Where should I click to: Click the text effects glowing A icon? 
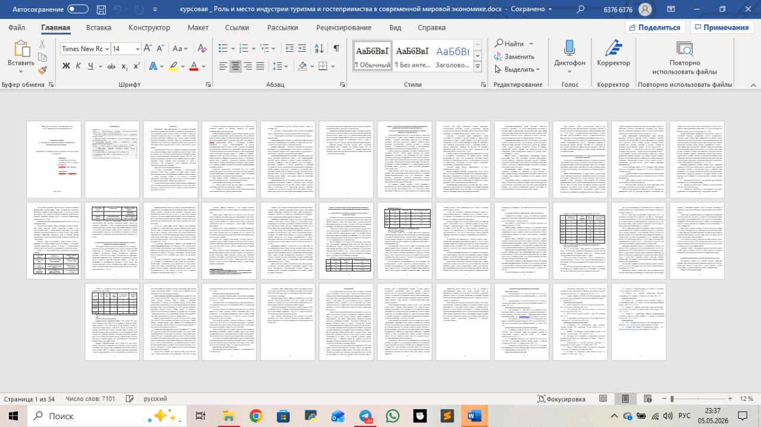[153, 66]
